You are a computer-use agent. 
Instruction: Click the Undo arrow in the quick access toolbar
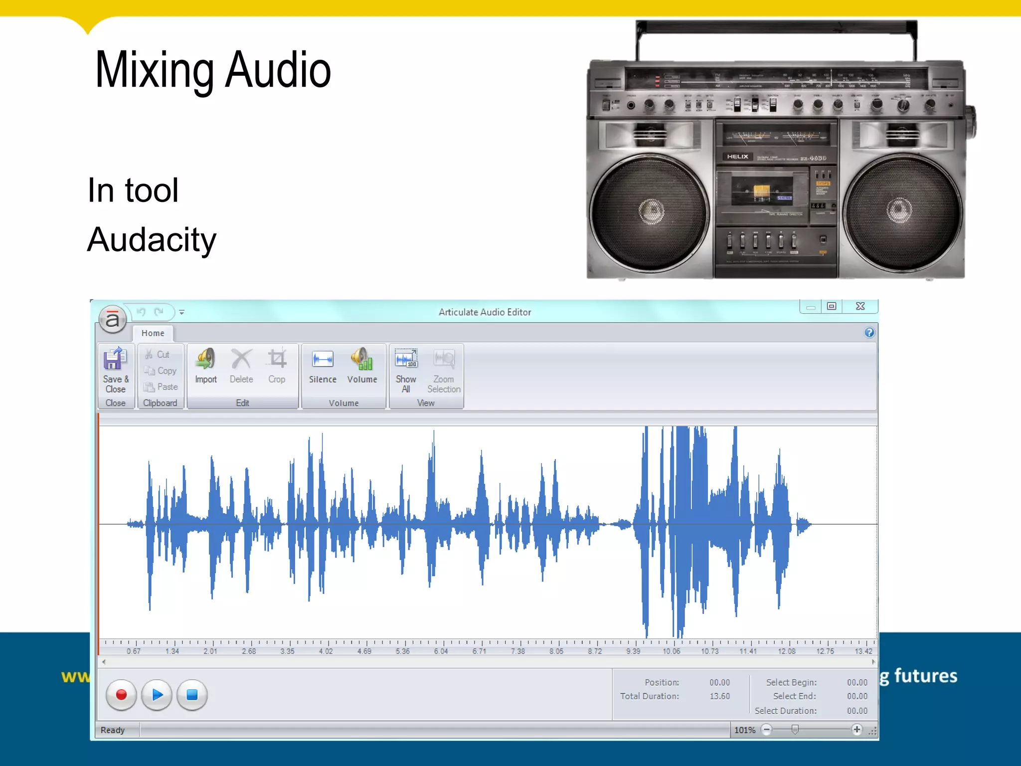coord(141,312)
